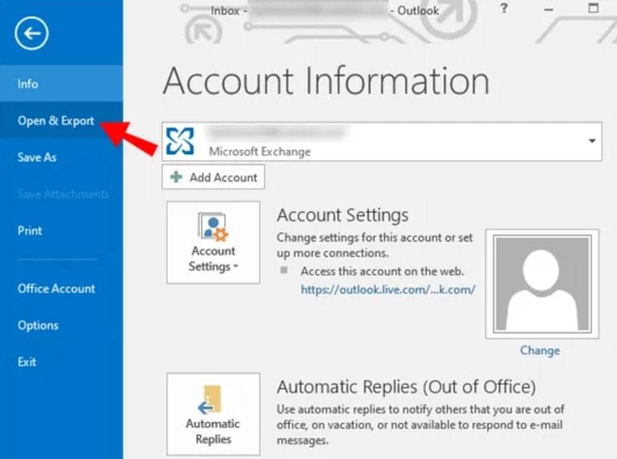Click 'Access this account on the web' text
This screenshot has width=617, height=459.
click(382, 271)
